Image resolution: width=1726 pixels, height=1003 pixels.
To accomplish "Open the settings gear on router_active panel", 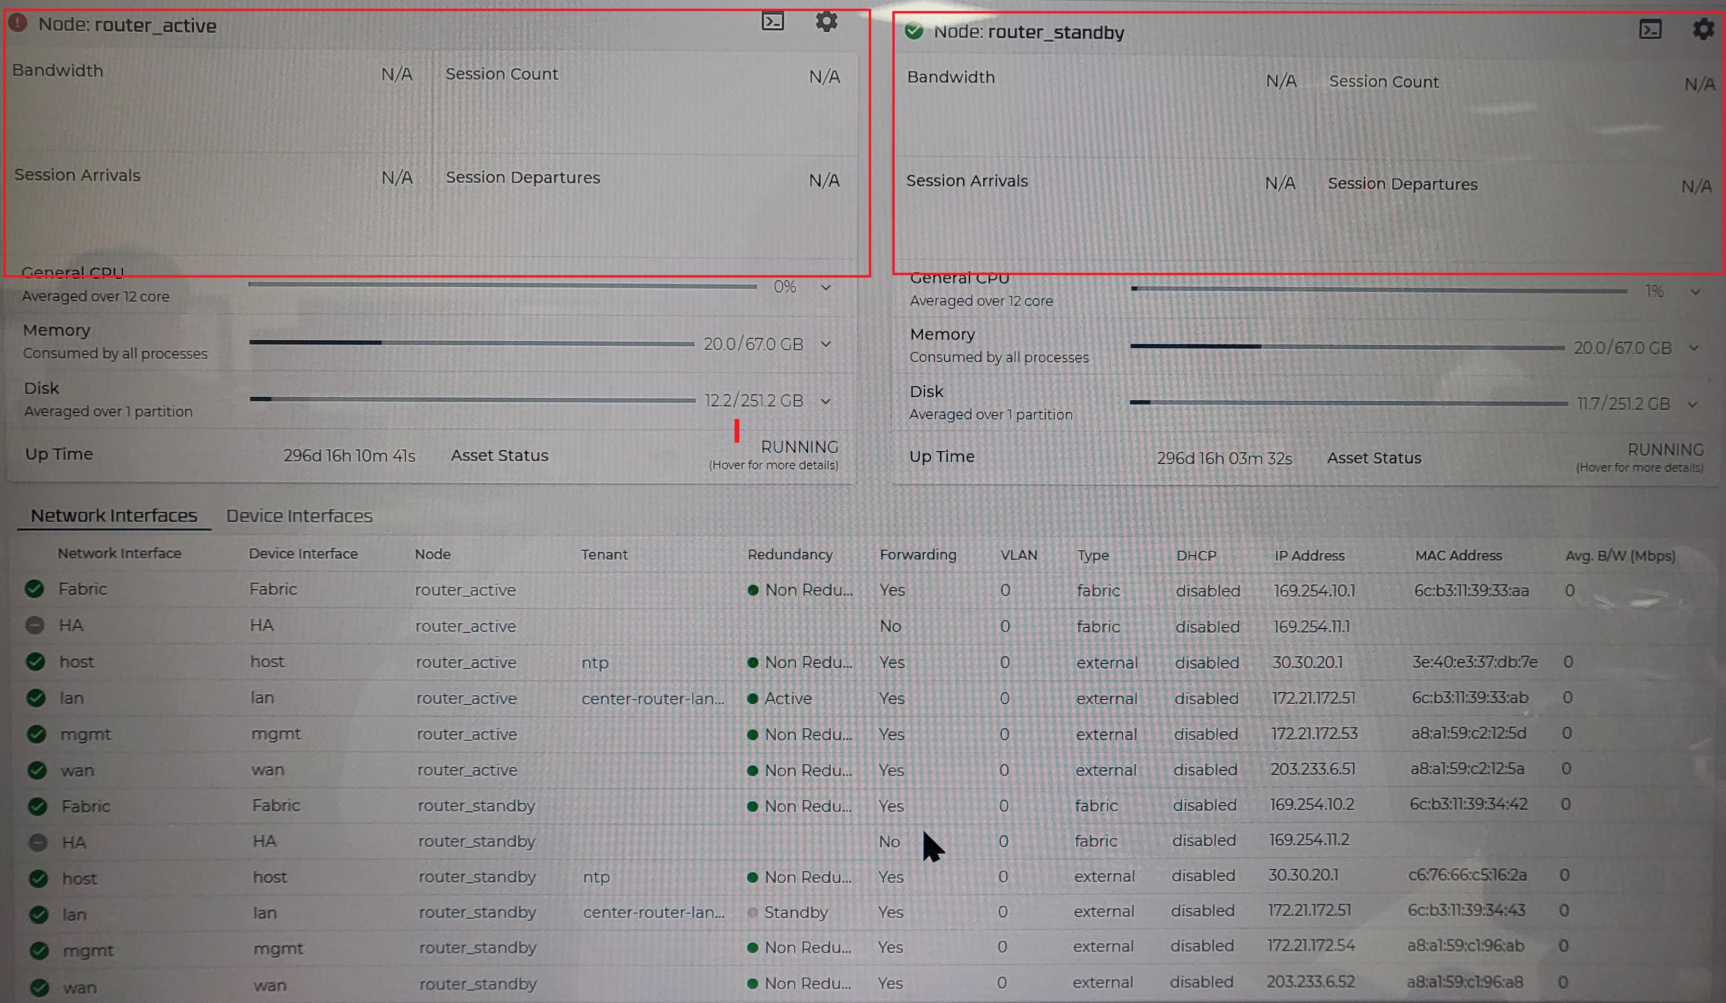I will pos(826,21).
